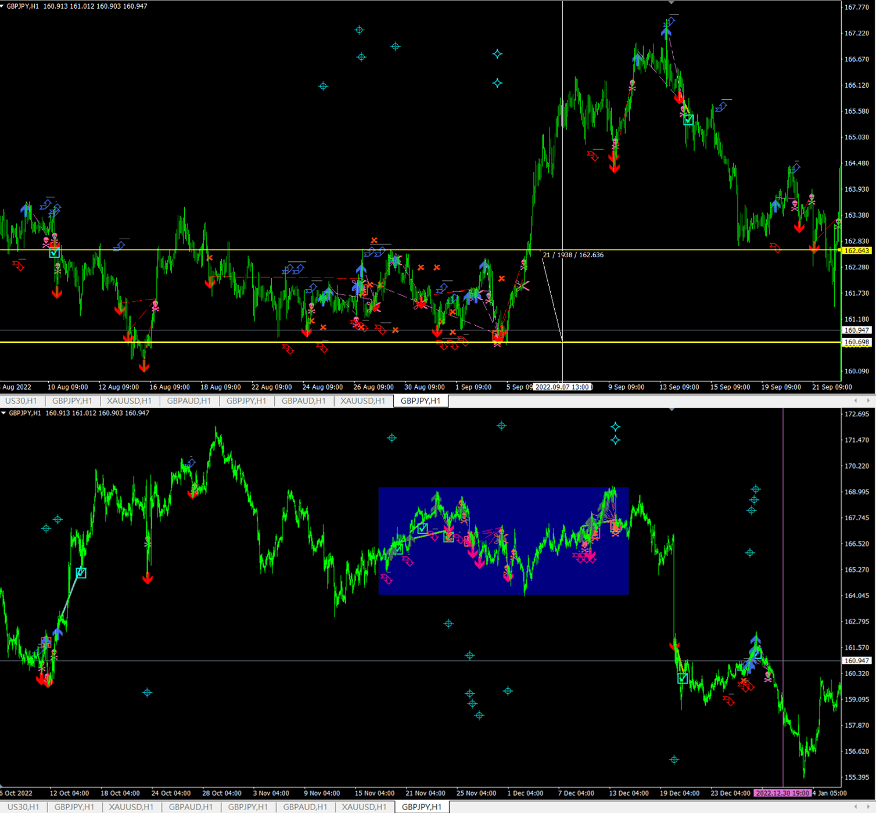Click the double red arrow near 9 Sep in upper chart
876x813 pixels.
coord(614,163)
